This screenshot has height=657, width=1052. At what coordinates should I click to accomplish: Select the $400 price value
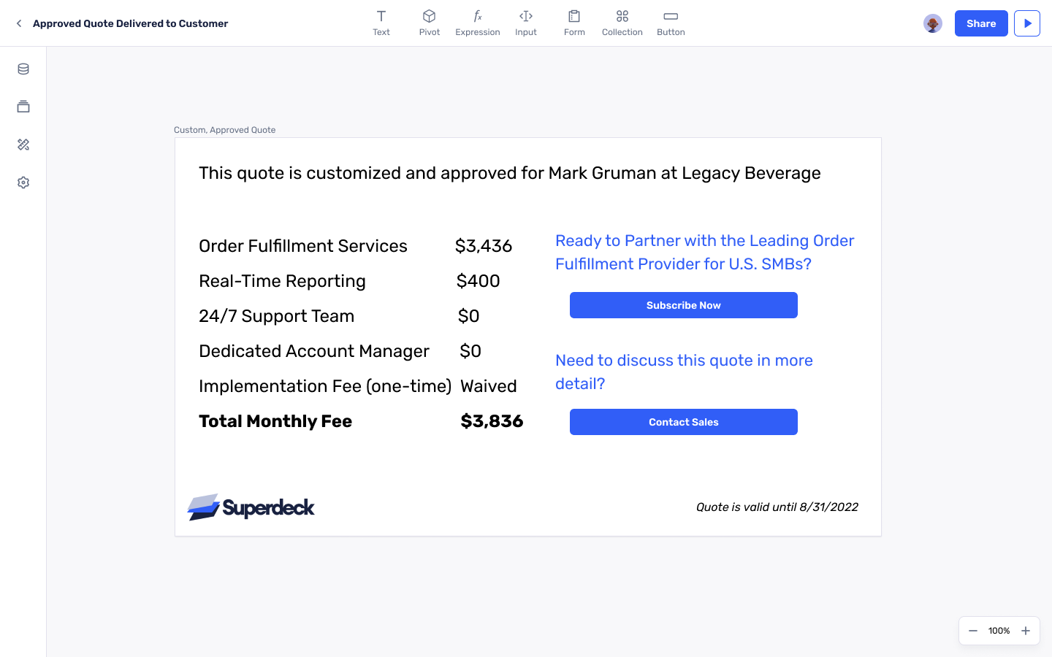pos(479,281)
